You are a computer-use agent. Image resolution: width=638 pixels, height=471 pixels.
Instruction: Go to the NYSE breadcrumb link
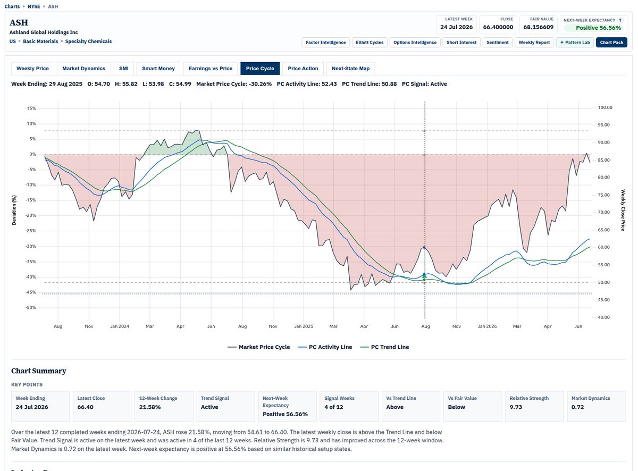click(35, 7)
